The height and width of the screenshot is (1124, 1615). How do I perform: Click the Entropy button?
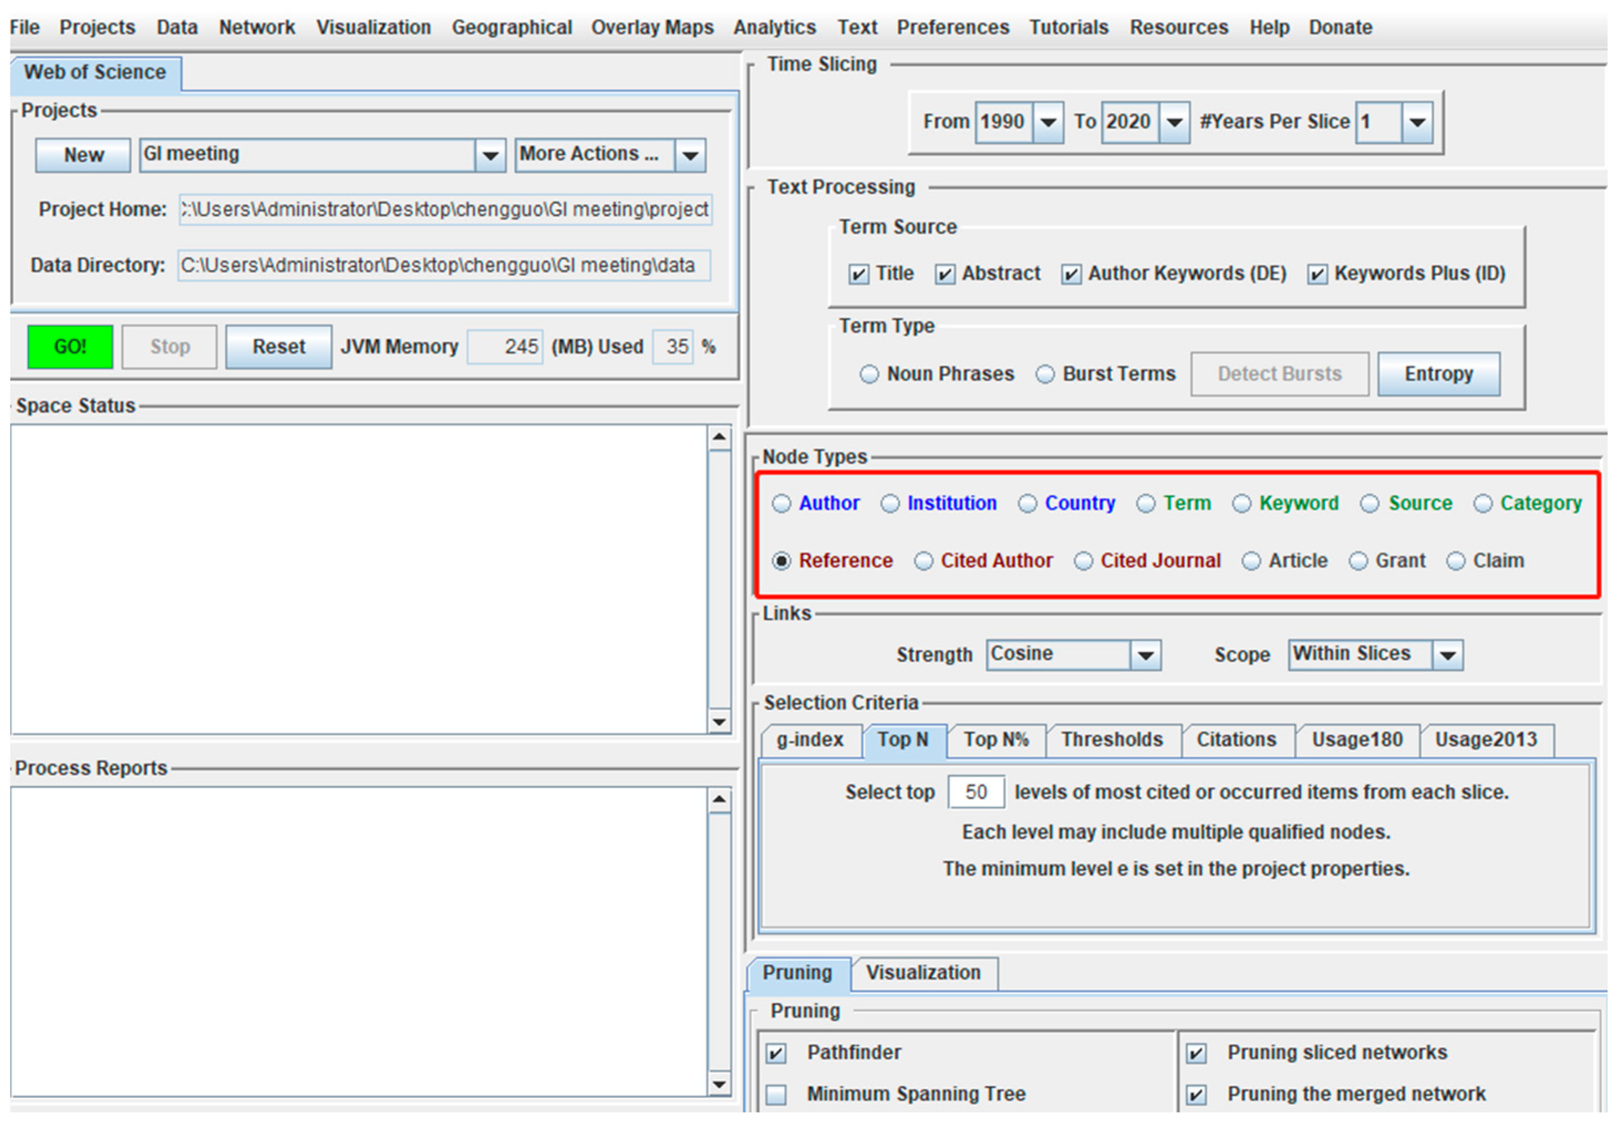pos(1438,374)
